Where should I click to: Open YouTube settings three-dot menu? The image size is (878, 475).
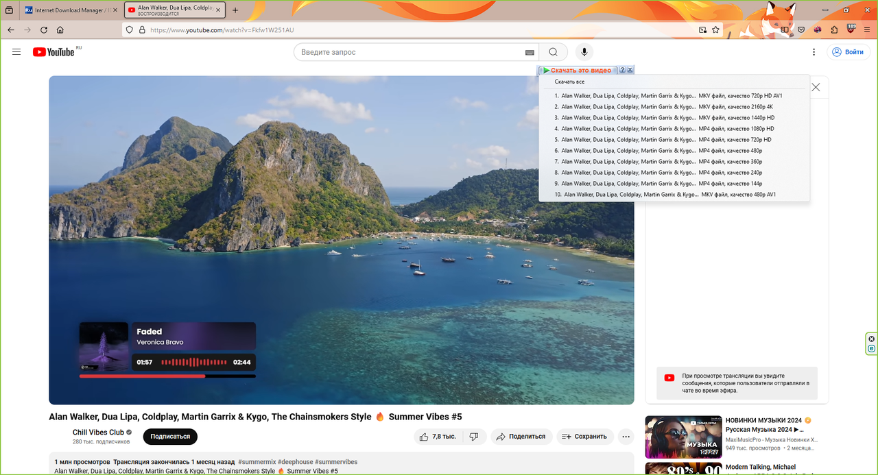point(814,52)
